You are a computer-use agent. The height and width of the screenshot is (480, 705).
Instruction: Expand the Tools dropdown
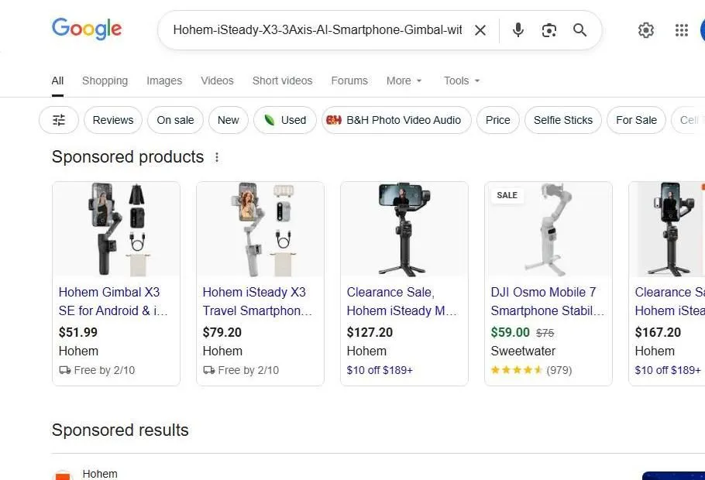click(460, 81)
